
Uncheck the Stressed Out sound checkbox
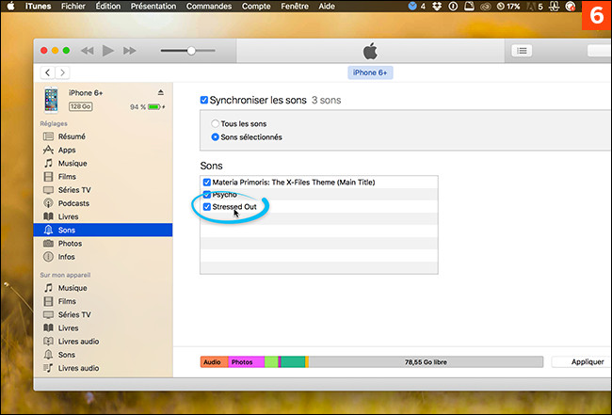(x=207, y=205)
